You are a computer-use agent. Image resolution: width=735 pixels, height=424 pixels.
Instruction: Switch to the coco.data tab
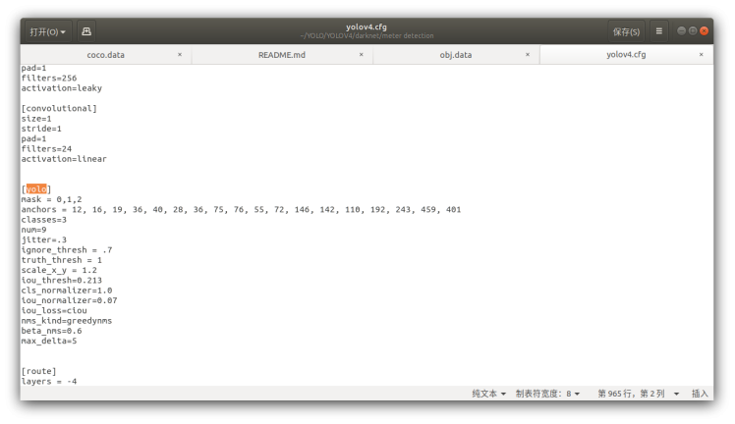[105, 55]
